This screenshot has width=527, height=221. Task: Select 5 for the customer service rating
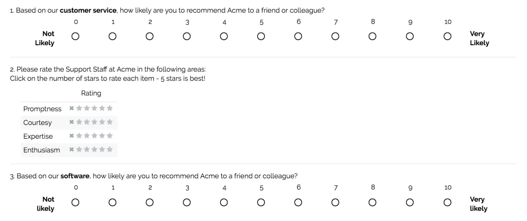pos(261,36)
